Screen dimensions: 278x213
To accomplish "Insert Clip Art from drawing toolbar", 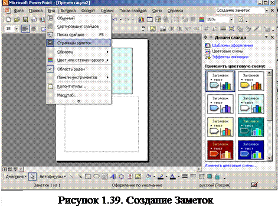I will point(129,177).
